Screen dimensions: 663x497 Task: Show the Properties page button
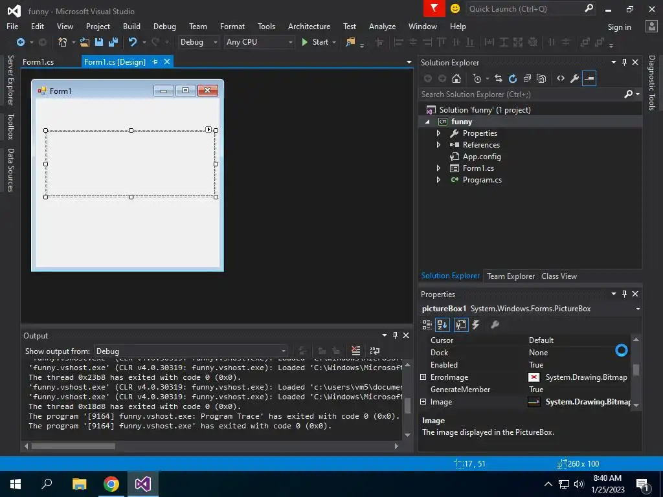click(x=461, y=325)
